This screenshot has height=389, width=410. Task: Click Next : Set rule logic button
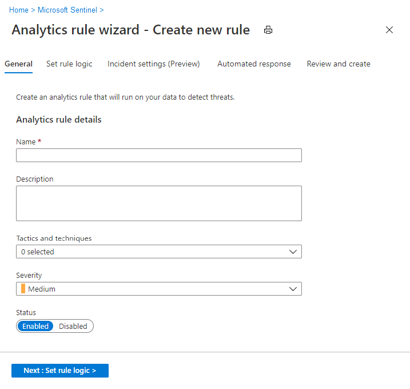[x=60, y=371]
